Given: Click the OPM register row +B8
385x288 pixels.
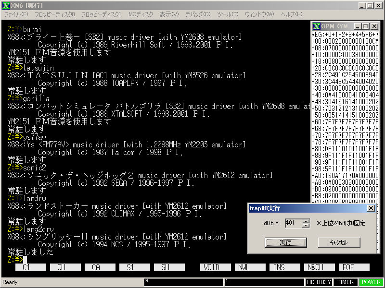Looking at the screenshot, I should click(345, 196).
